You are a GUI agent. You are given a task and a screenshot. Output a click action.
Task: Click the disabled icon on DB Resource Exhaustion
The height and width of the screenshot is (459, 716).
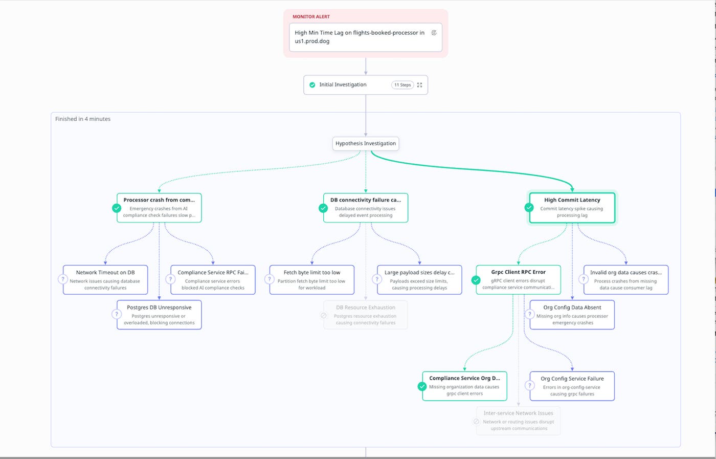tap(324, 316)
